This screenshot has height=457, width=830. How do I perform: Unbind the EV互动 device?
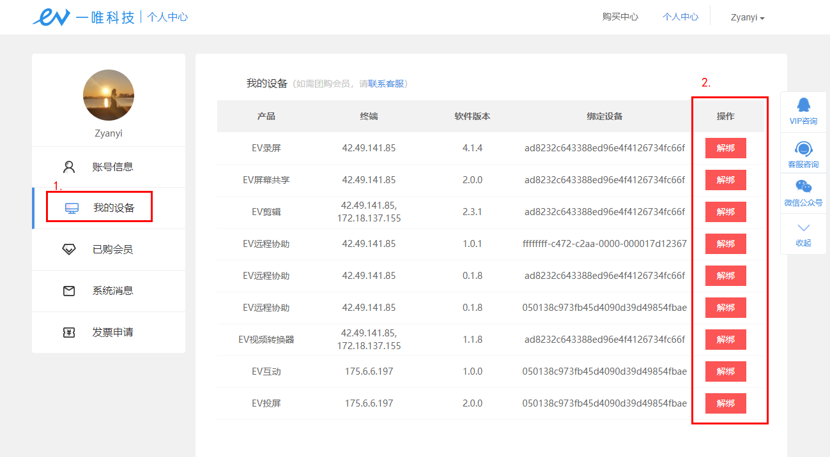(x=725, y=371)
